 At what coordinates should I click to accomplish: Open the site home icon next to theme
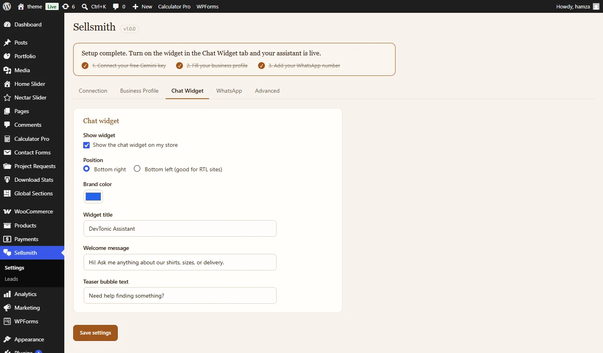tap(21, 6)
